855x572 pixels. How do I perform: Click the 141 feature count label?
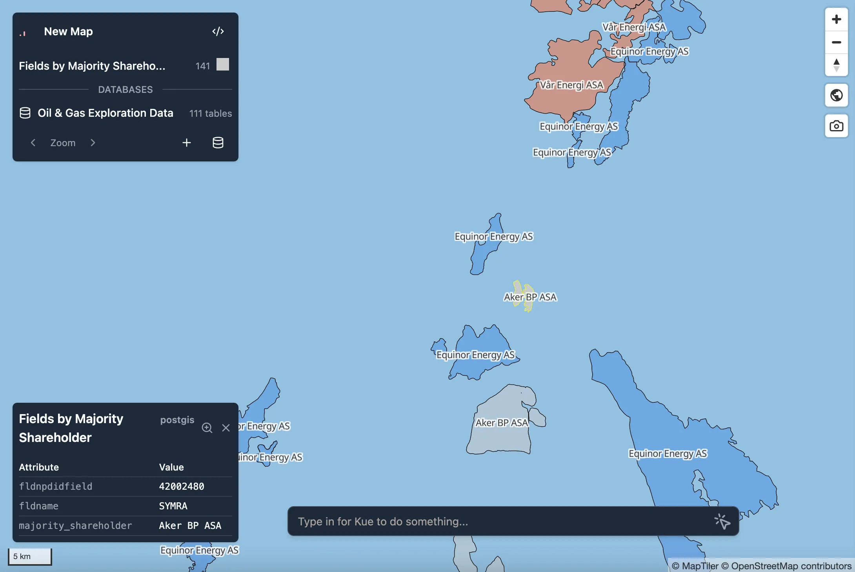click(x=203, y=66)
